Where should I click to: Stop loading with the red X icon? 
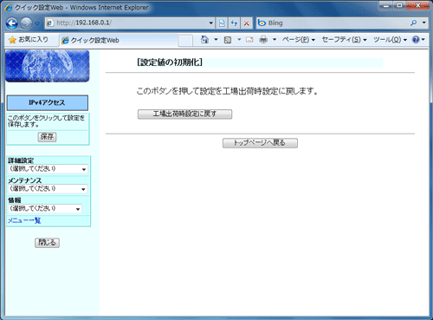pyautogui.click(x=247, y=23)
